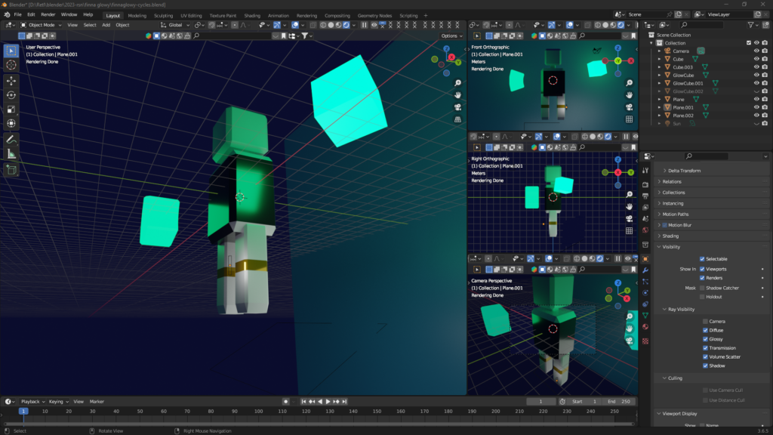Image resolution: width=773 pixels, height=435 pixels.
Task: Activate the Cursor tool
Action: (11, 65)
